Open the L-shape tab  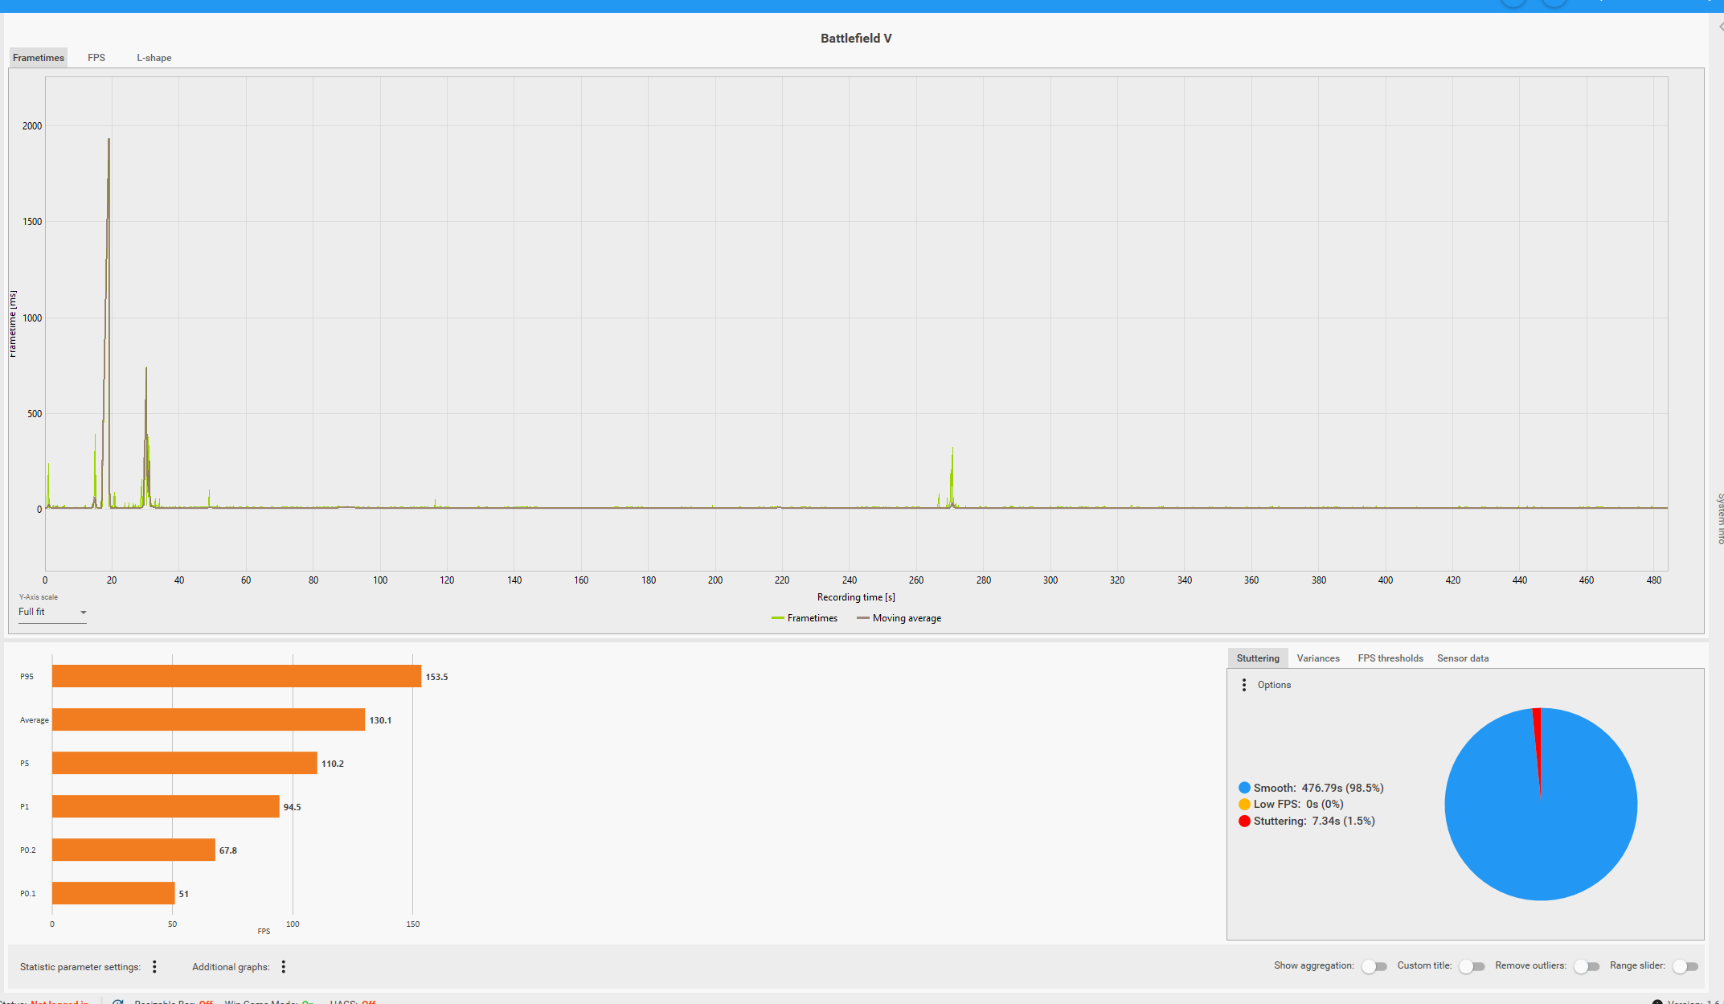[154, 58]
